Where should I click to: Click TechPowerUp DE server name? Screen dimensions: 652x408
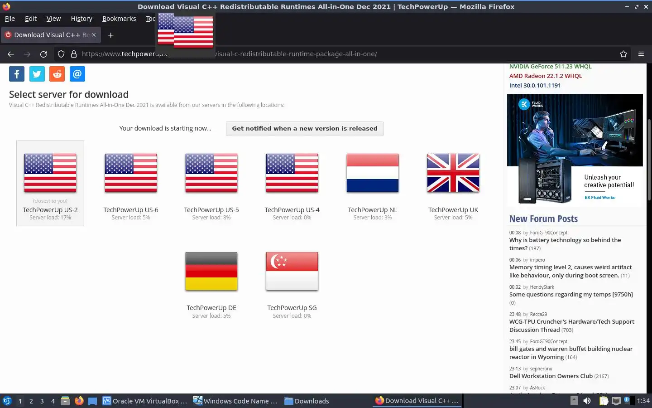click(211, 308)
